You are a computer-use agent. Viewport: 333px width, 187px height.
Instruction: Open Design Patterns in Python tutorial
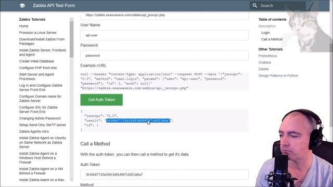click(278, 76)
